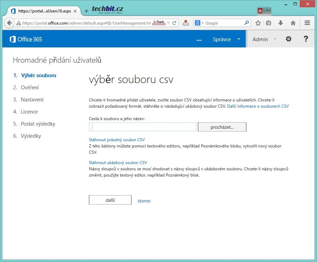Click the file path input field
Screen dimensions: 317x262
143,127
